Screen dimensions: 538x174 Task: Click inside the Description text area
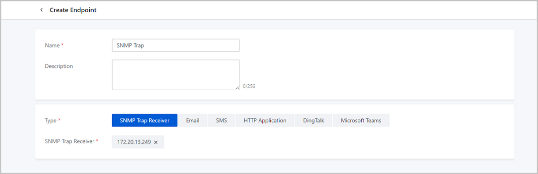(x=175, y=75)
